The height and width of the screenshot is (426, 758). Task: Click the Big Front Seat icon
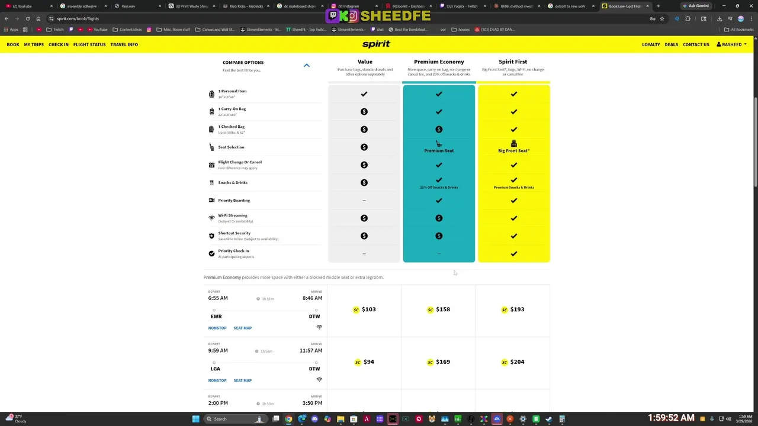[513, 144]
